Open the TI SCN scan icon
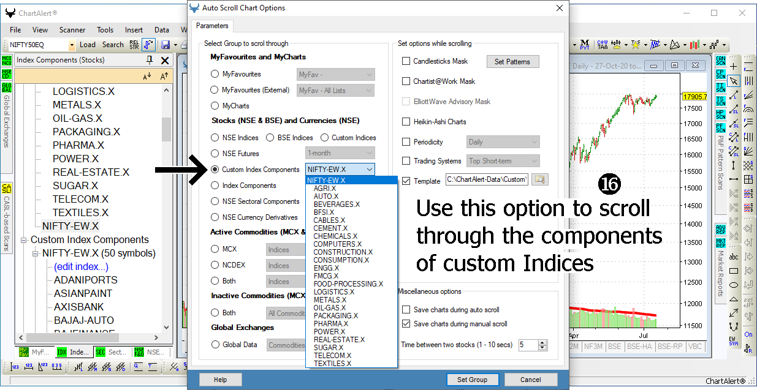The image size is (757, 390). pyautogui.click(x=720, y=88)
